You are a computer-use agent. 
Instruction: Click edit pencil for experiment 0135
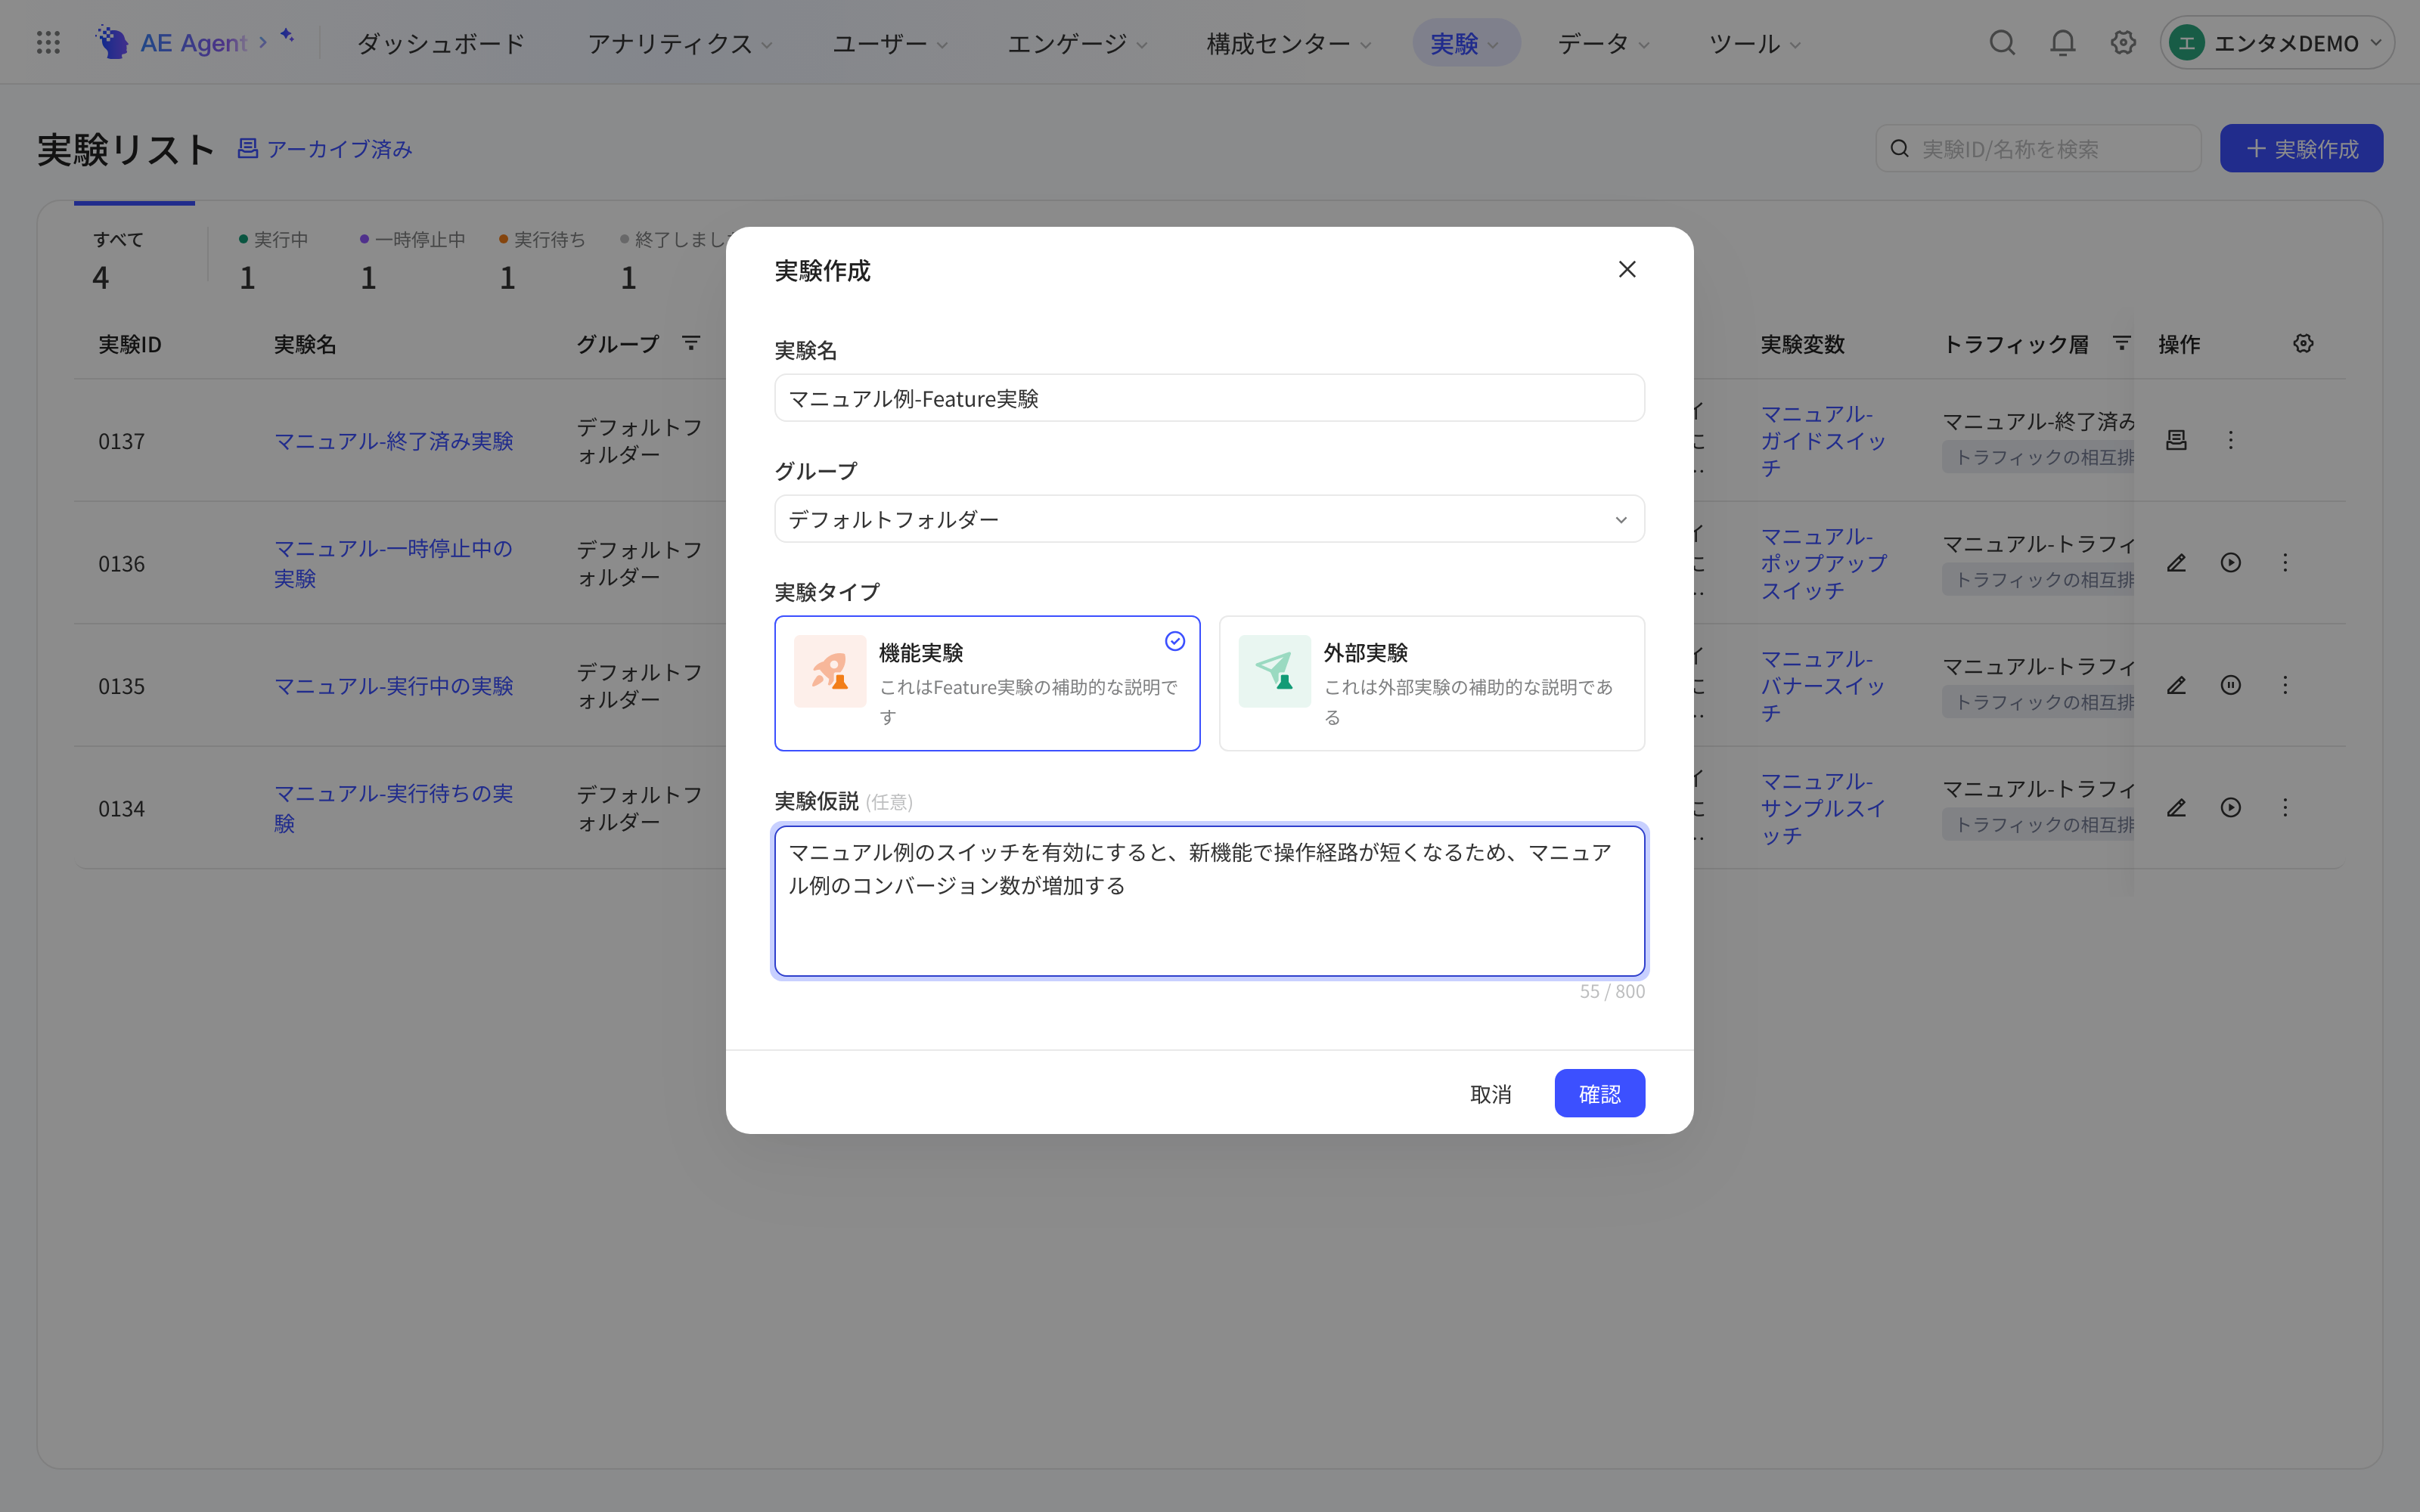[2176, 685]
